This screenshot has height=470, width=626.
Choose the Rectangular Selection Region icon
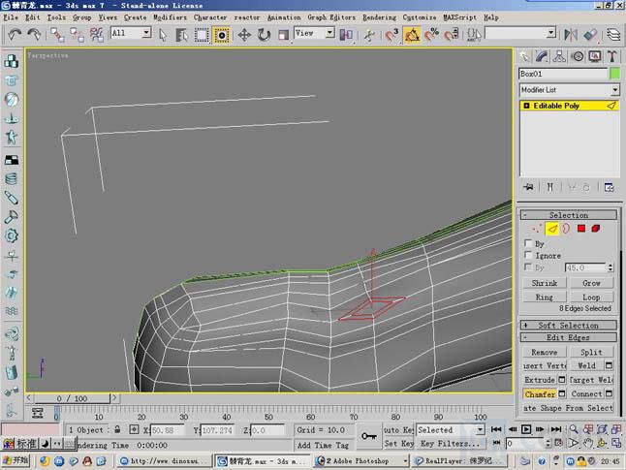pyautogui.click(x=202, y=35)
